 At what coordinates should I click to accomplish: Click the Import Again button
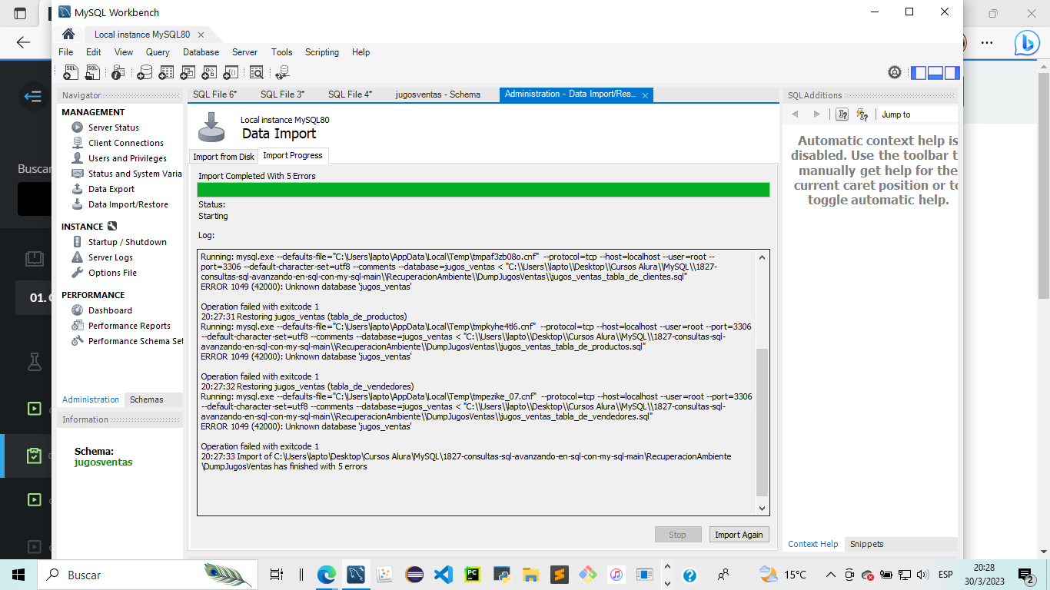pyautogui.click(x=739, y=535)
